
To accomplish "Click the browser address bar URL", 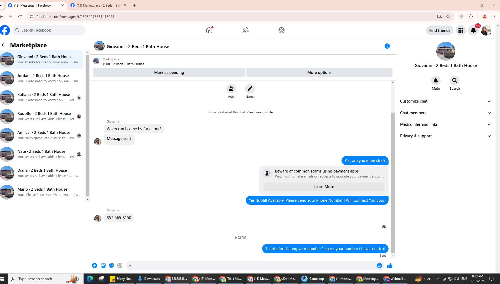I will [75, 17].
